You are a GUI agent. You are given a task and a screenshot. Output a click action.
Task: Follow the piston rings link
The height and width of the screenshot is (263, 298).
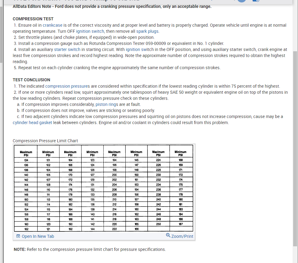[107, 104]
